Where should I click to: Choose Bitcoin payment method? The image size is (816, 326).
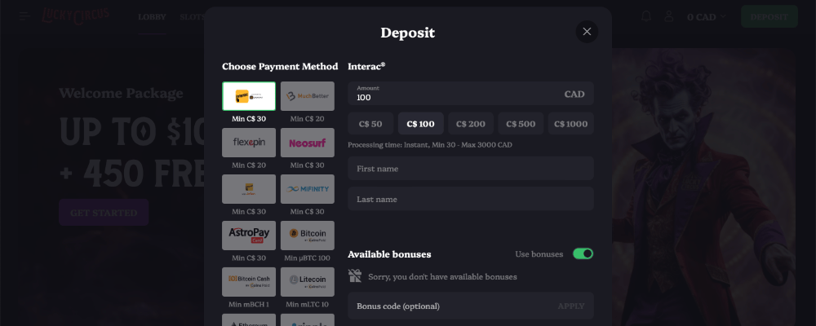click(307, 236)
